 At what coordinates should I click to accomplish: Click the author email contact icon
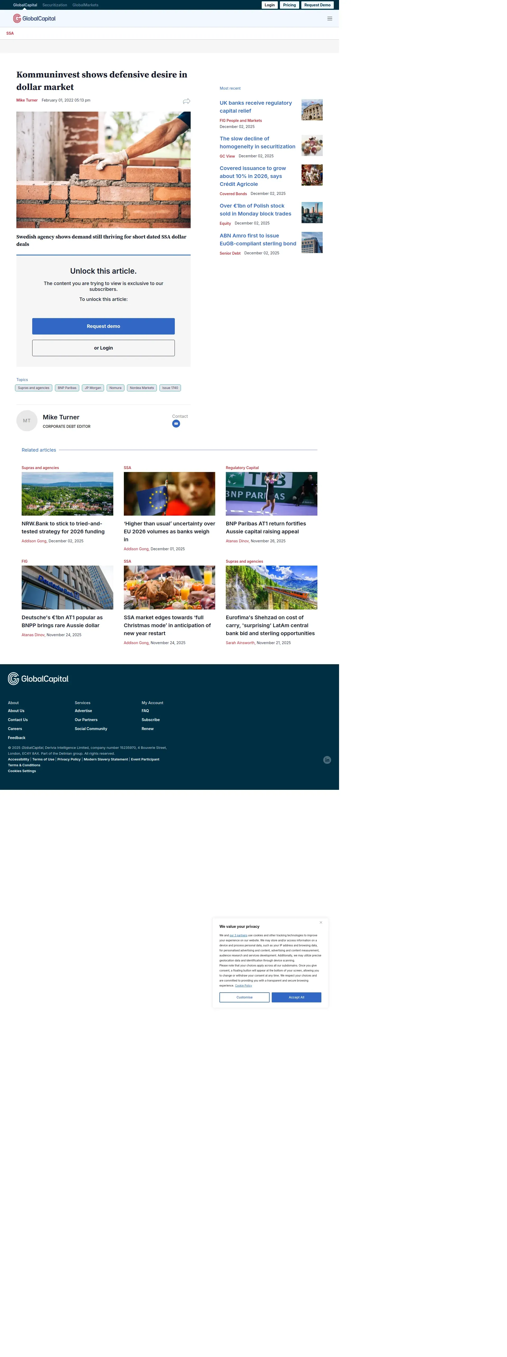pos(176,424)
